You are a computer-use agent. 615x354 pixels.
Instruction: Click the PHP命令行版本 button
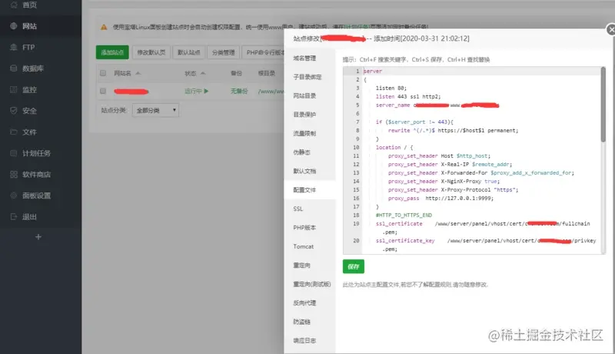pos(264,52)
